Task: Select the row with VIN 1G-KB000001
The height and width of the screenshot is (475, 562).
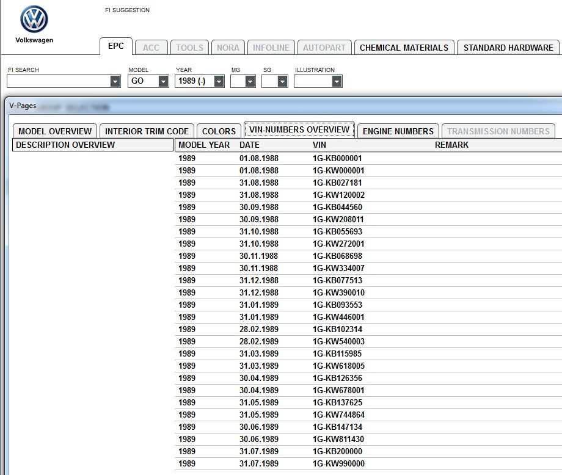Action: 368,158
